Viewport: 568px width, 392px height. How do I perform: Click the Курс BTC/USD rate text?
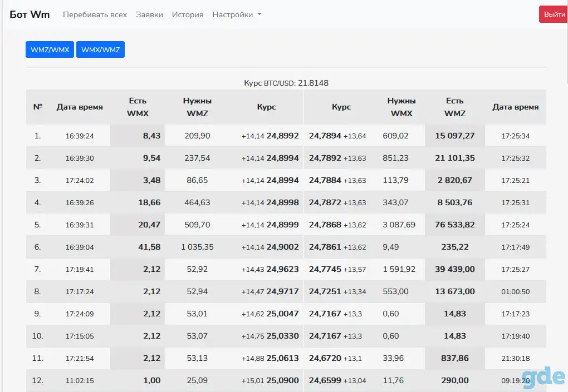coord(286,83)
